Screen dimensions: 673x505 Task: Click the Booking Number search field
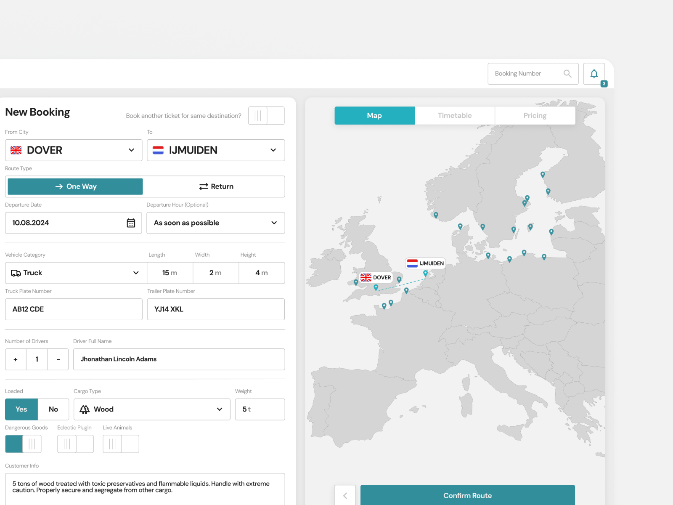(533, 74)
